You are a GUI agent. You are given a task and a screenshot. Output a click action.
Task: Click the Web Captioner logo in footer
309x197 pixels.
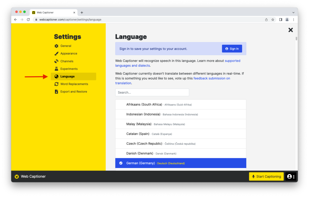(x=17, y=176)
